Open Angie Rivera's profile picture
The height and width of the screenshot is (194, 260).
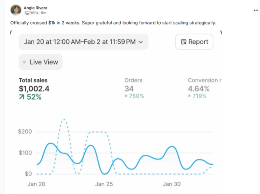tap(16, 10)
